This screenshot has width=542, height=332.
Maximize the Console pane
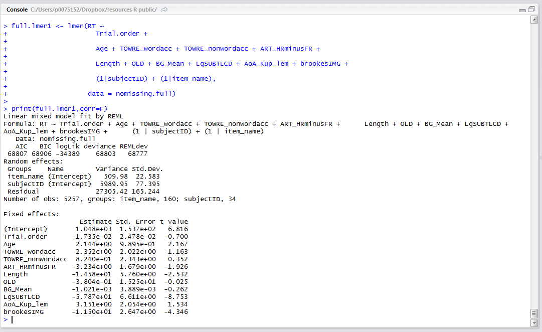(531, 10)
